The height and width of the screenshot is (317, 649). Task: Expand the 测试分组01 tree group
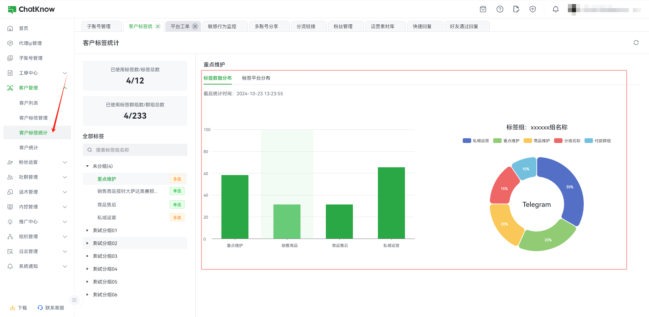(88, 230)
